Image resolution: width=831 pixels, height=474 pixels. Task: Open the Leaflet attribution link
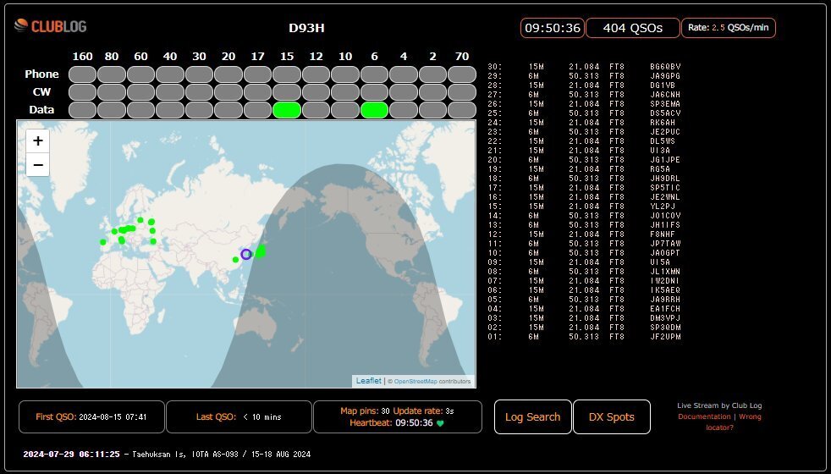(368, 381)
